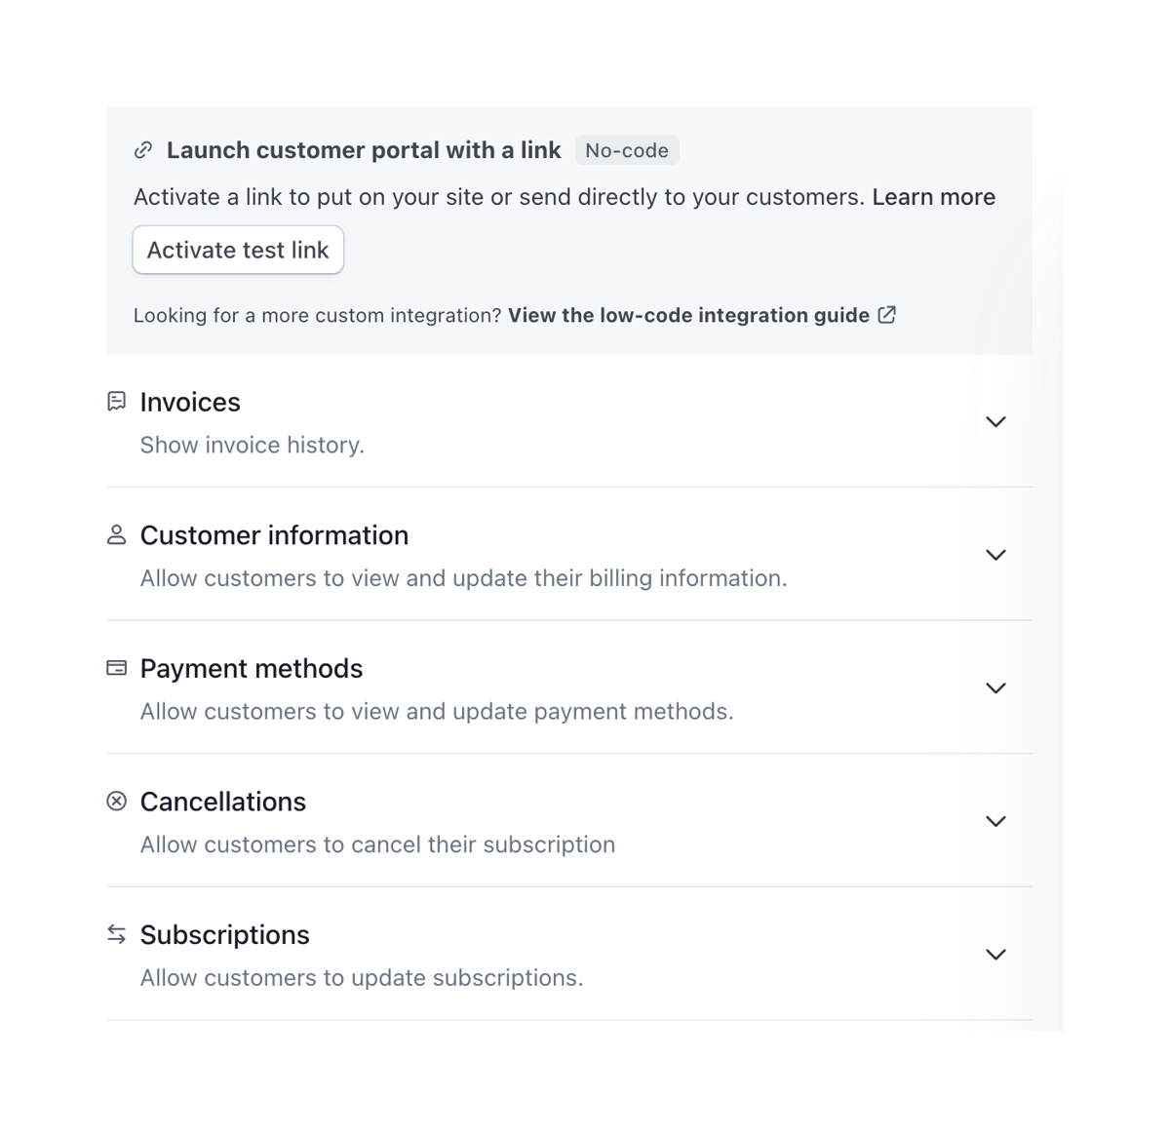Click the external link icon after the integration guide
1170x1138 pixels.
(886, 315)
